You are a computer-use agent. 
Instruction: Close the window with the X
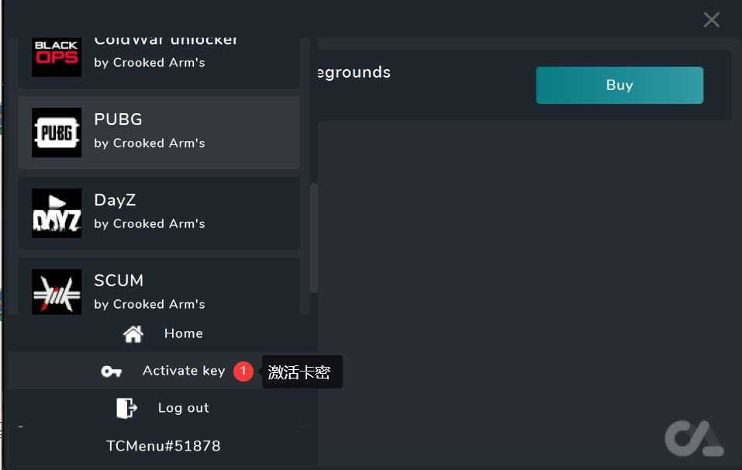click(711, 20)
